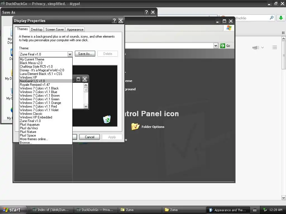Click the grid dots icon in browser
The image size is (286, 214).
click(283, 33)
